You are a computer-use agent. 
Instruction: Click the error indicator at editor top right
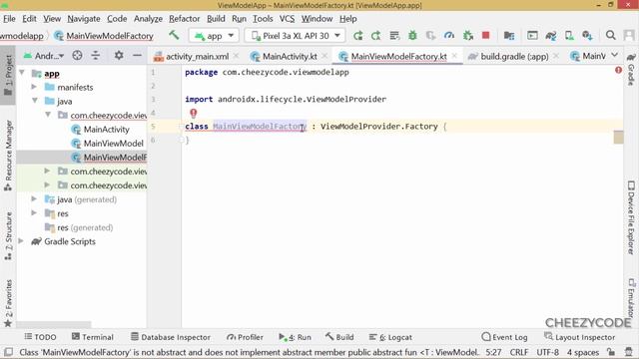(x=618, y=70)
